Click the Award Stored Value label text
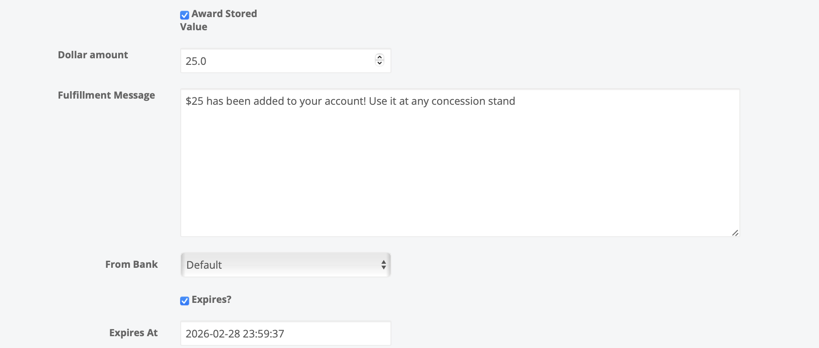Image resolution: width=819 pixels, height=348 pixels. (x=224, y=14)
